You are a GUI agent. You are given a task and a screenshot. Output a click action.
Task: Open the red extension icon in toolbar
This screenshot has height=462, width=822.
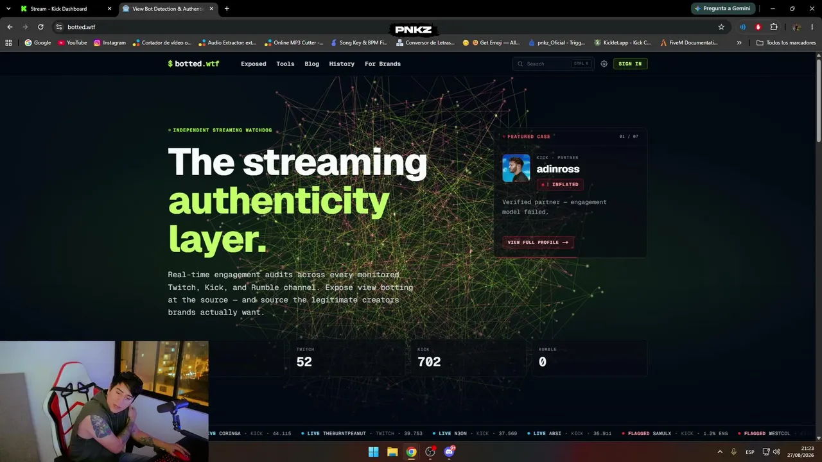(758, 27)
